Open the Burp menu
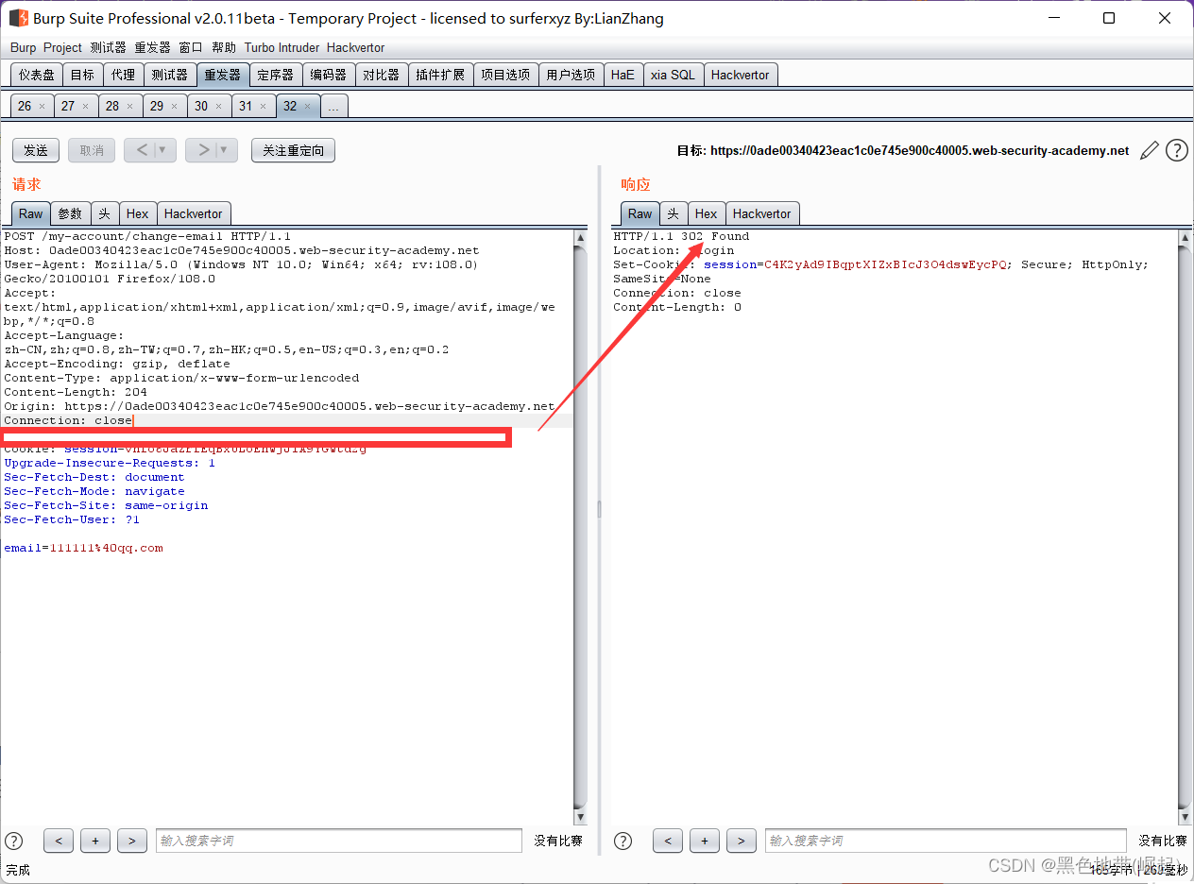 click(24, 47)
